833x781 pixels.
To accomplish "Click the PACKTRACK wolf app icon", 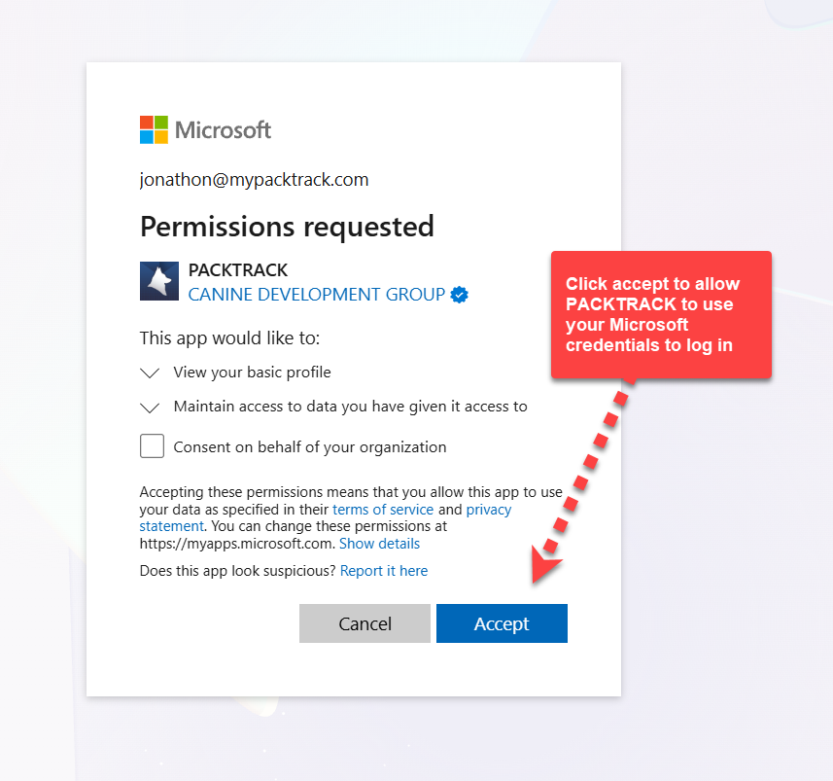I will (159, 281).
